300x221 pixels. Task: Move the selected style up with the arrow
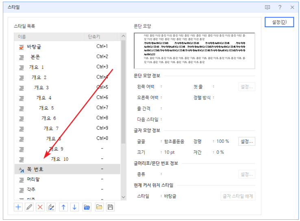[x=63, y=207]
